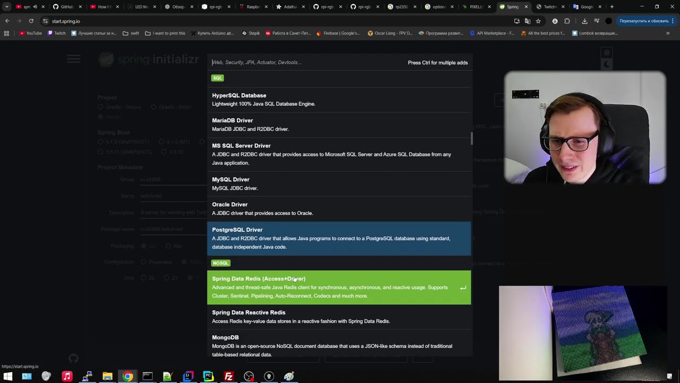
Task: Open the webcam app icon in taskbar
Action: click(x=269, y=376)
